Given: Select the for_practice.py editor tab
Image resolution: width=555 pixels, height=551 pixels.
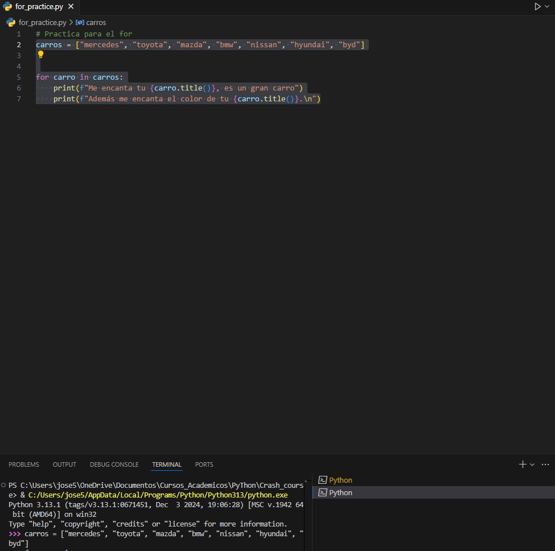Looking at the screenshot, I should [39, 7].
